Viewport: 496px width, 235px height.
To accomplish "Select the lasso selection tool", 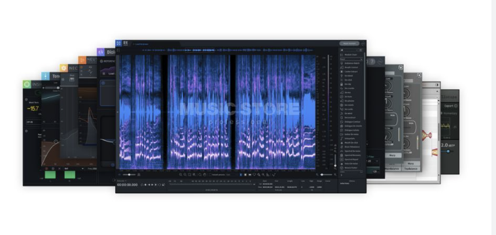I will pyautogui.click(x=255, y=174).
